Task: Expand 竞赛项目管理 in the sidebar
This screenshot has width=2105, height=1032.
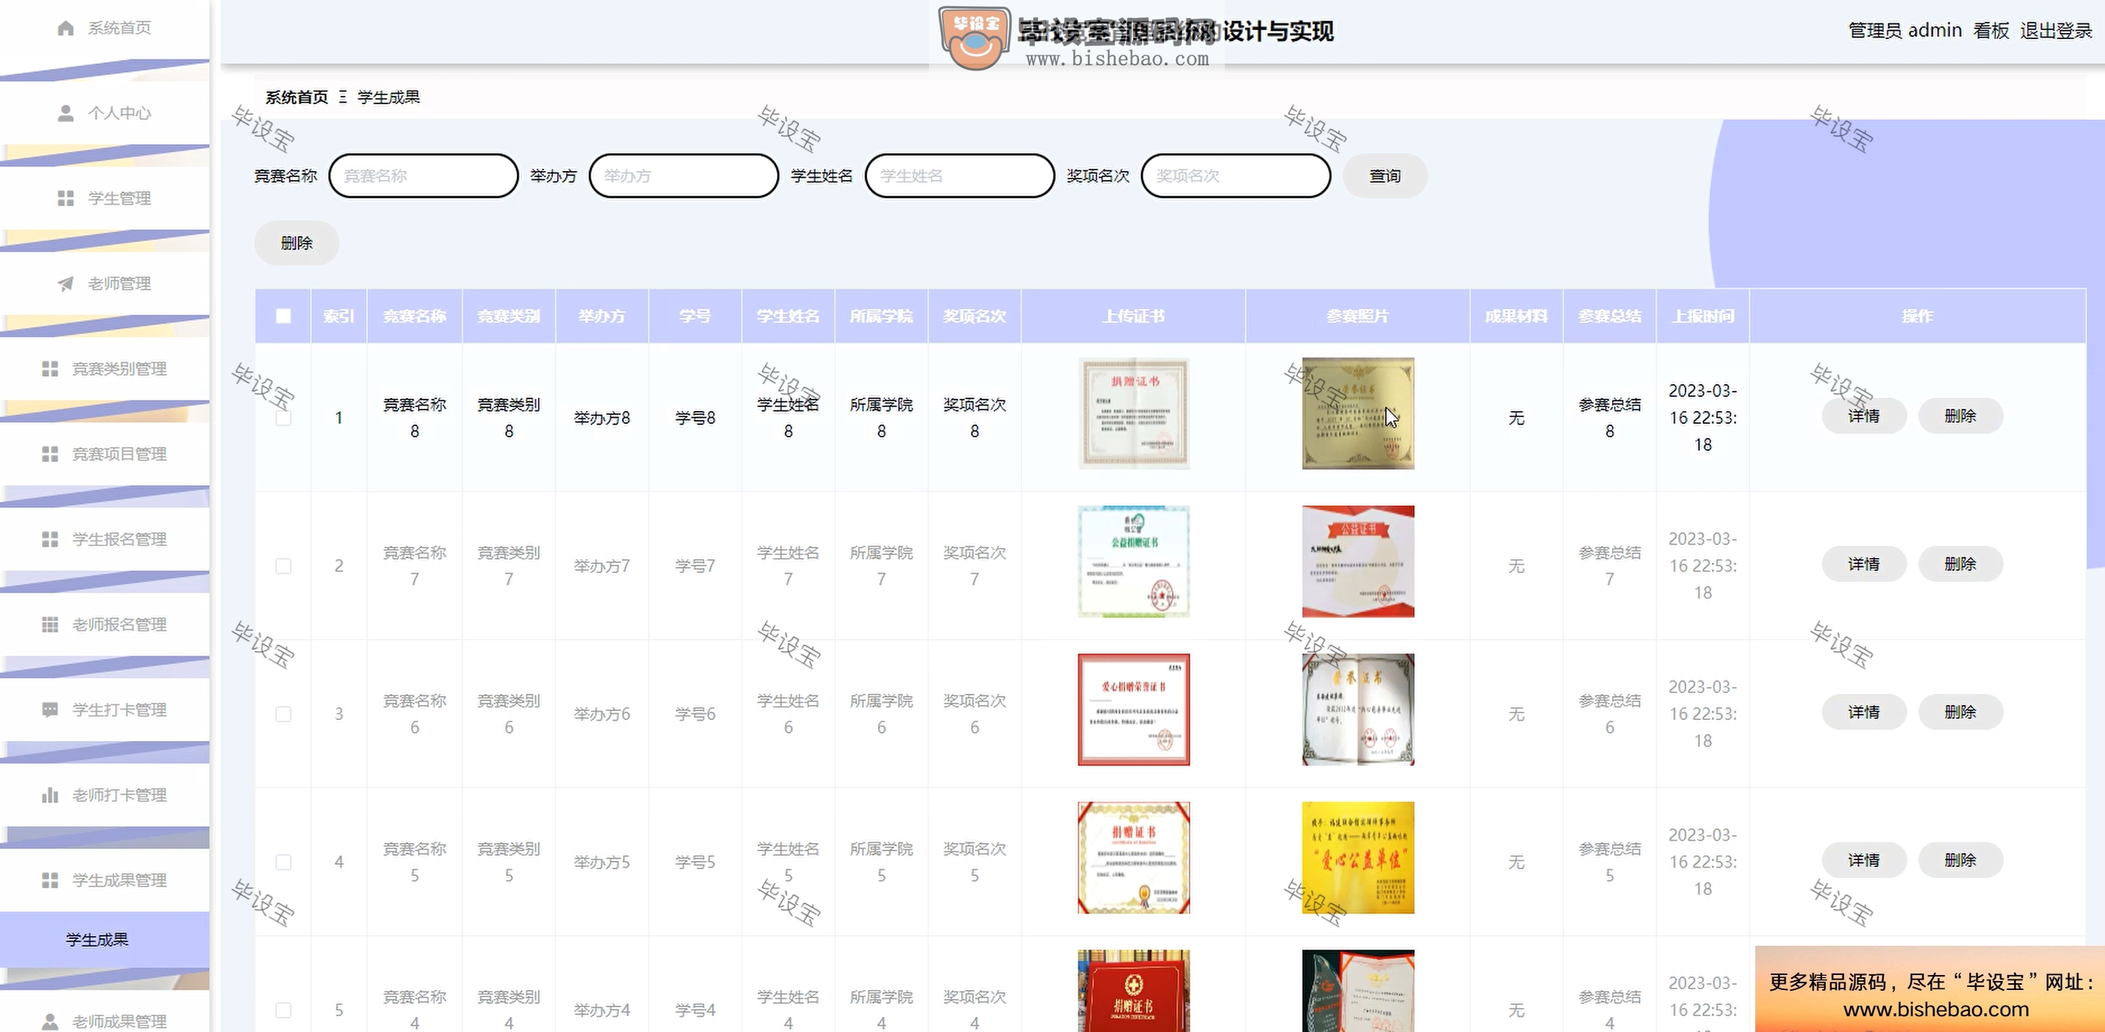Action: (104, 454)
